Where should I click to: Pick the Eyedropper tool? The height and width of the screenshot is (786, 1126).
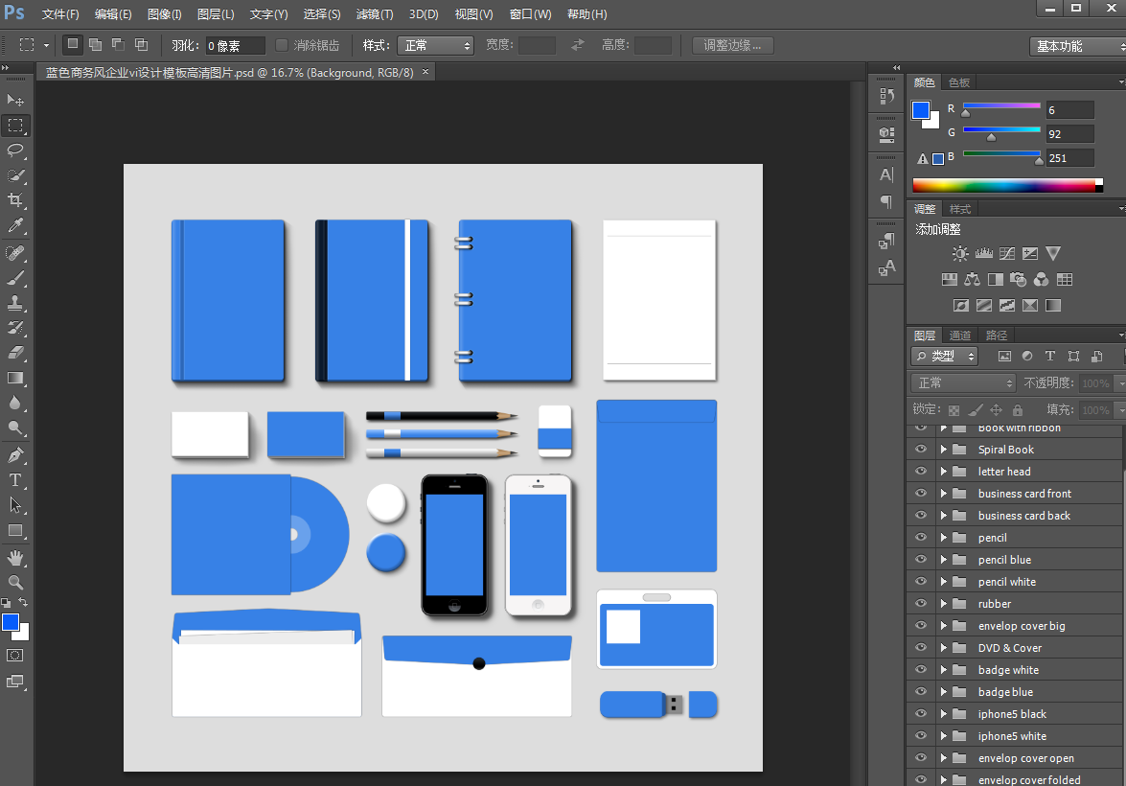point(15,226)
